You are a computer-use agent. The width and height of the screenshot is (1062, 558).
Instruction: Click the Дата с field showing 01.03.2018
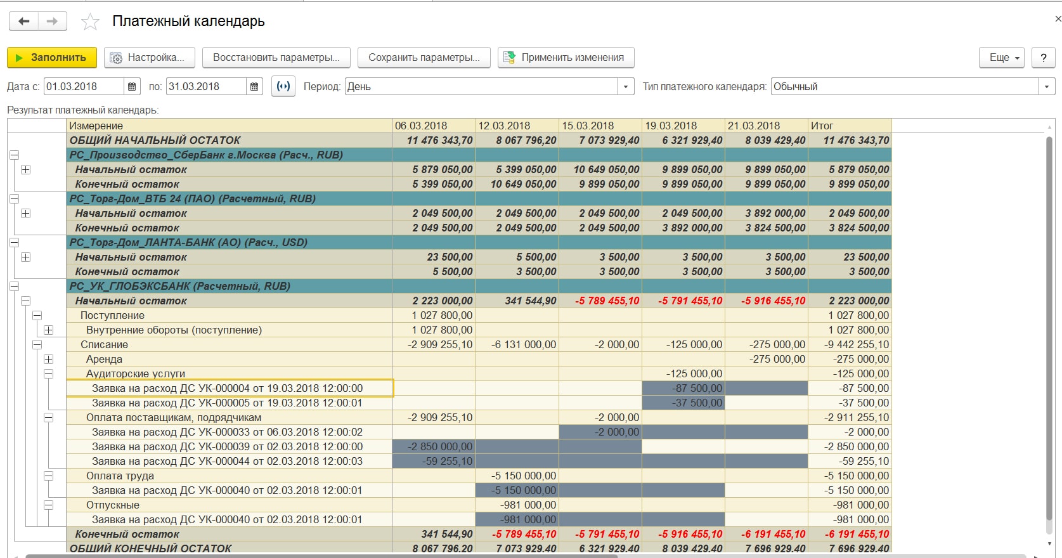point(84,86)
